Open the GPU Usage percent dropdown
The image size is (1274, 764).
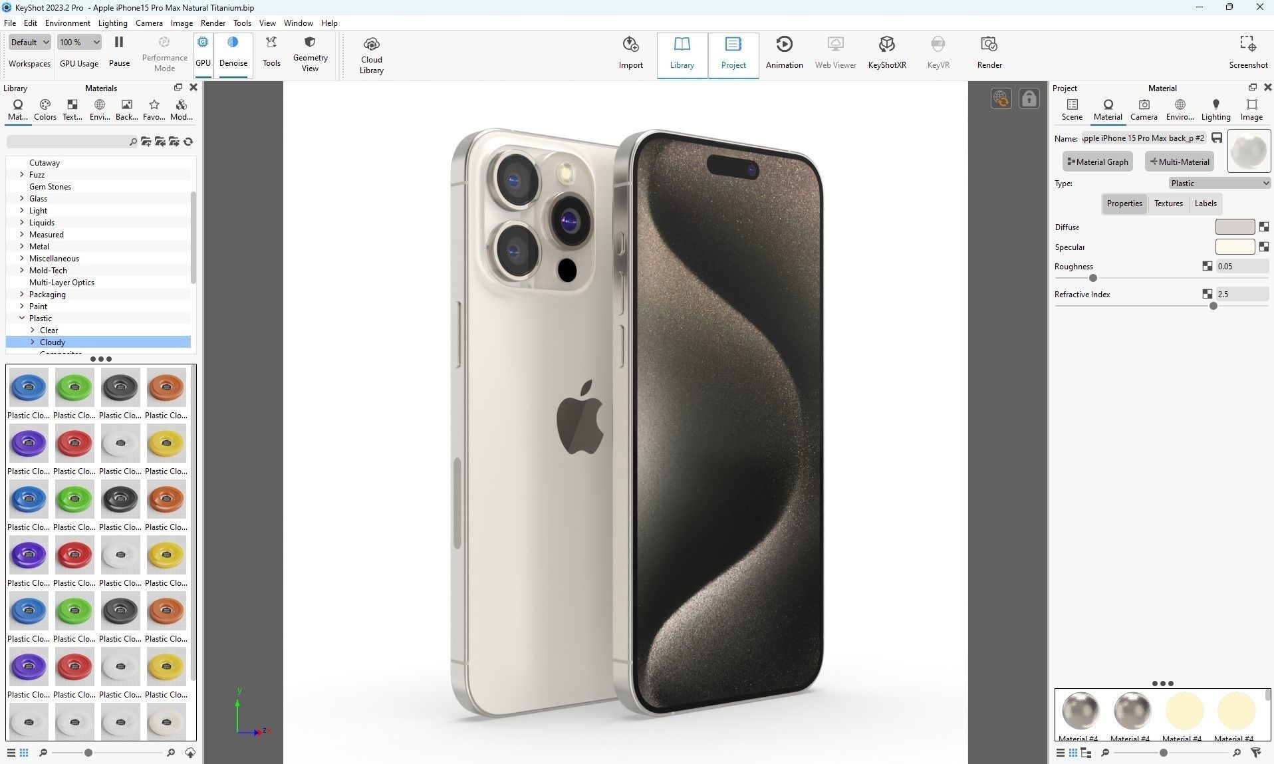click(79, 42)
